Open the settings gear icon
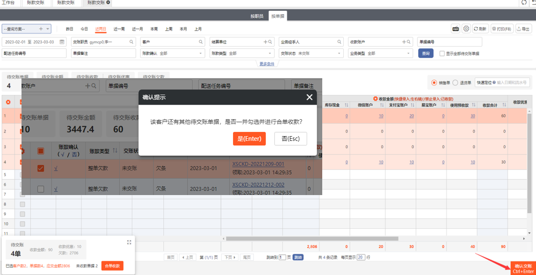 466,28
